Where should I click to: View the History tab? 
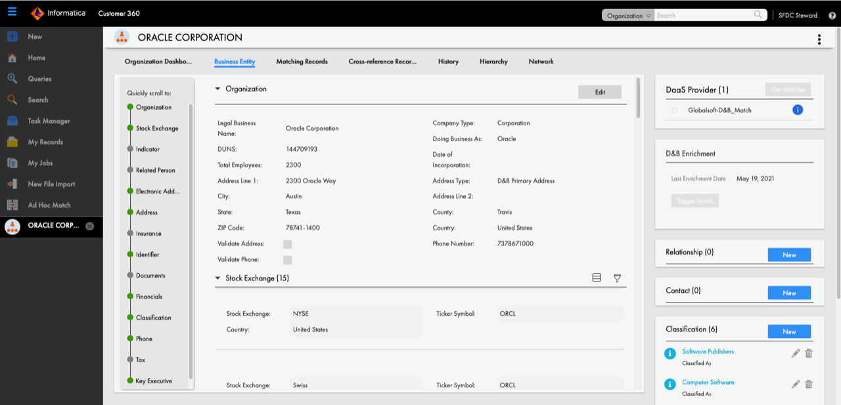click(x=448, y=62)
